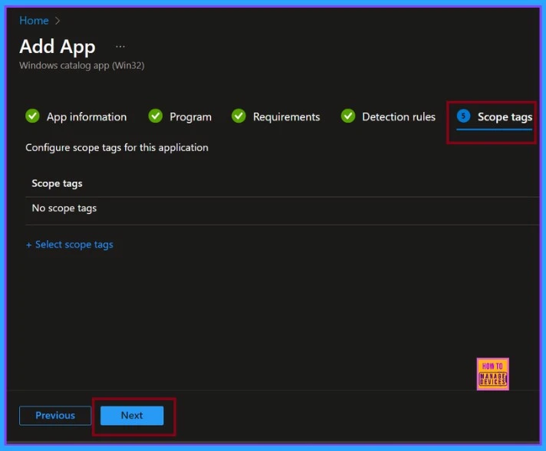546x451 pixels.
Task: Switch to the Requirements tab
Action: (286, 117)
